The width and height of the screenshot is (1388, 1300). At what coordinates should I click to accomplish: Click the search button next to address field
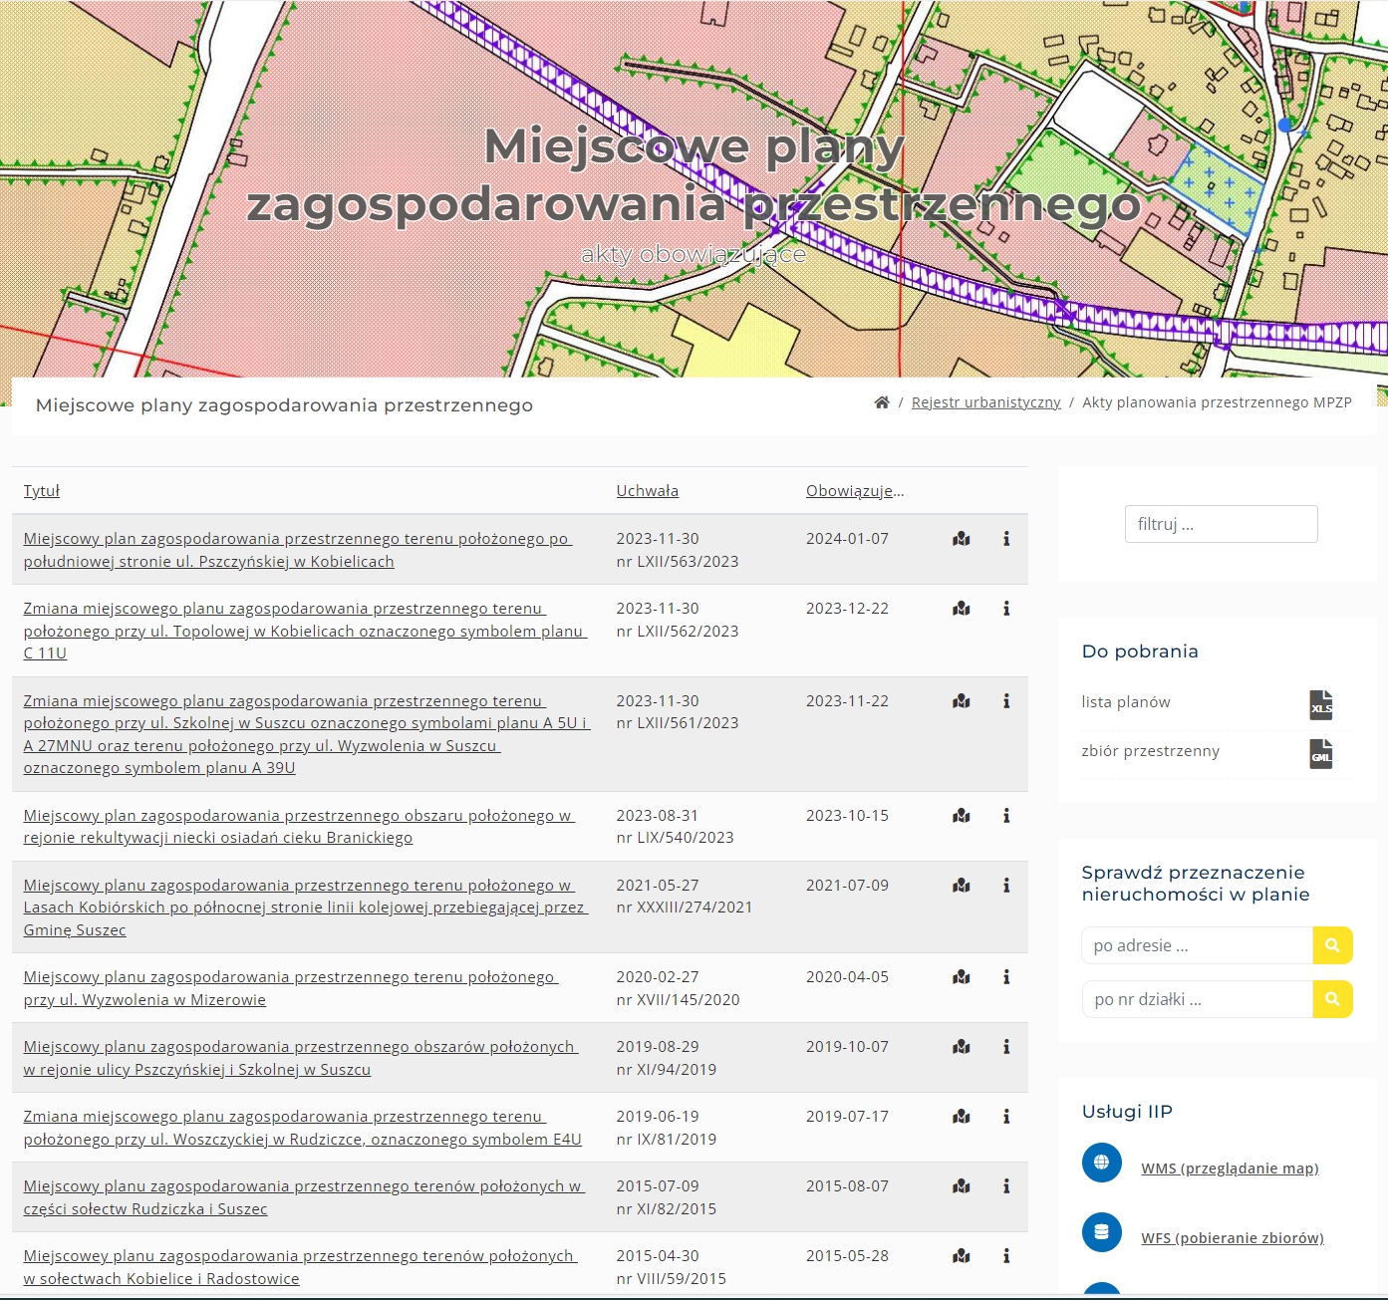point(1332,945)
